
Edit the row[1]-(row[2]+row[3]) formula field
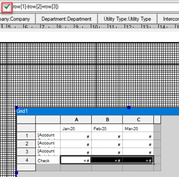[x=96, y=7]
